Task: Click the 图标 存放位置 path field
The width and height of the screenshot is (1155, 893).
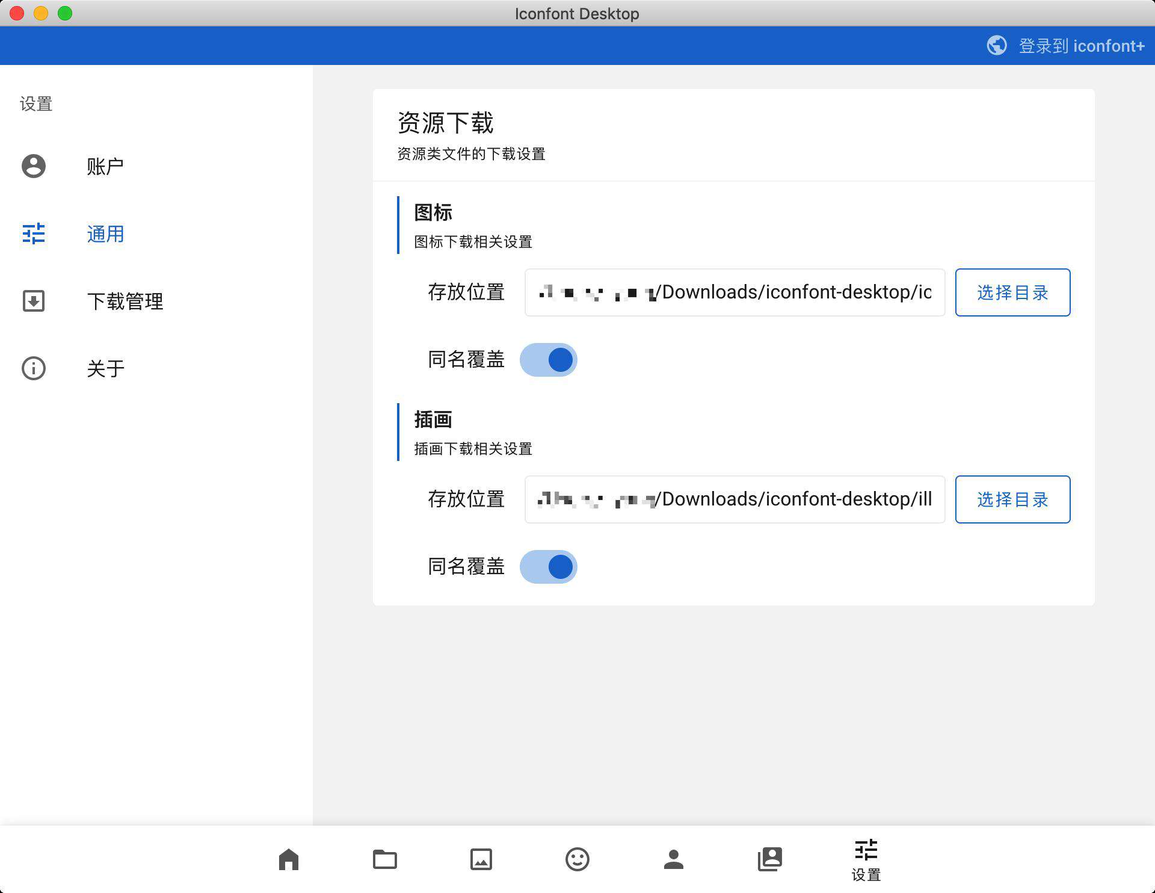Action: [x=735, y=292]
